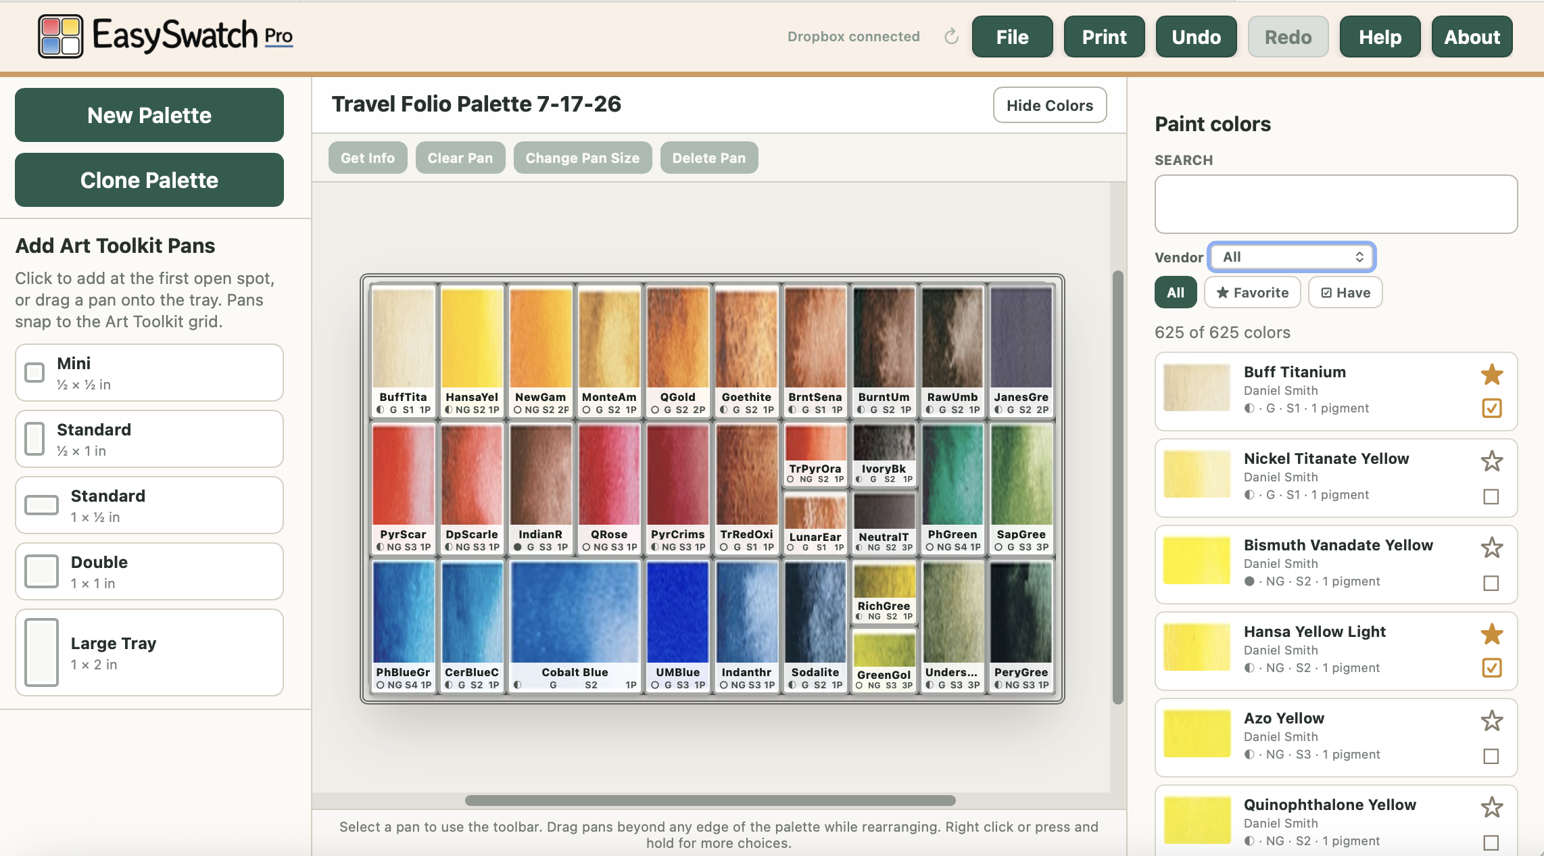Screen dimensions: 1544x856
Task: Filter paint colors by Favorite
Action: pos(1253,293)
